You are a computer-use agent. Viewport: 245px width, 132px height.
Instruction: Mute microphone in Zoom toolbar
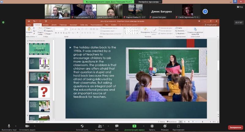9,127
